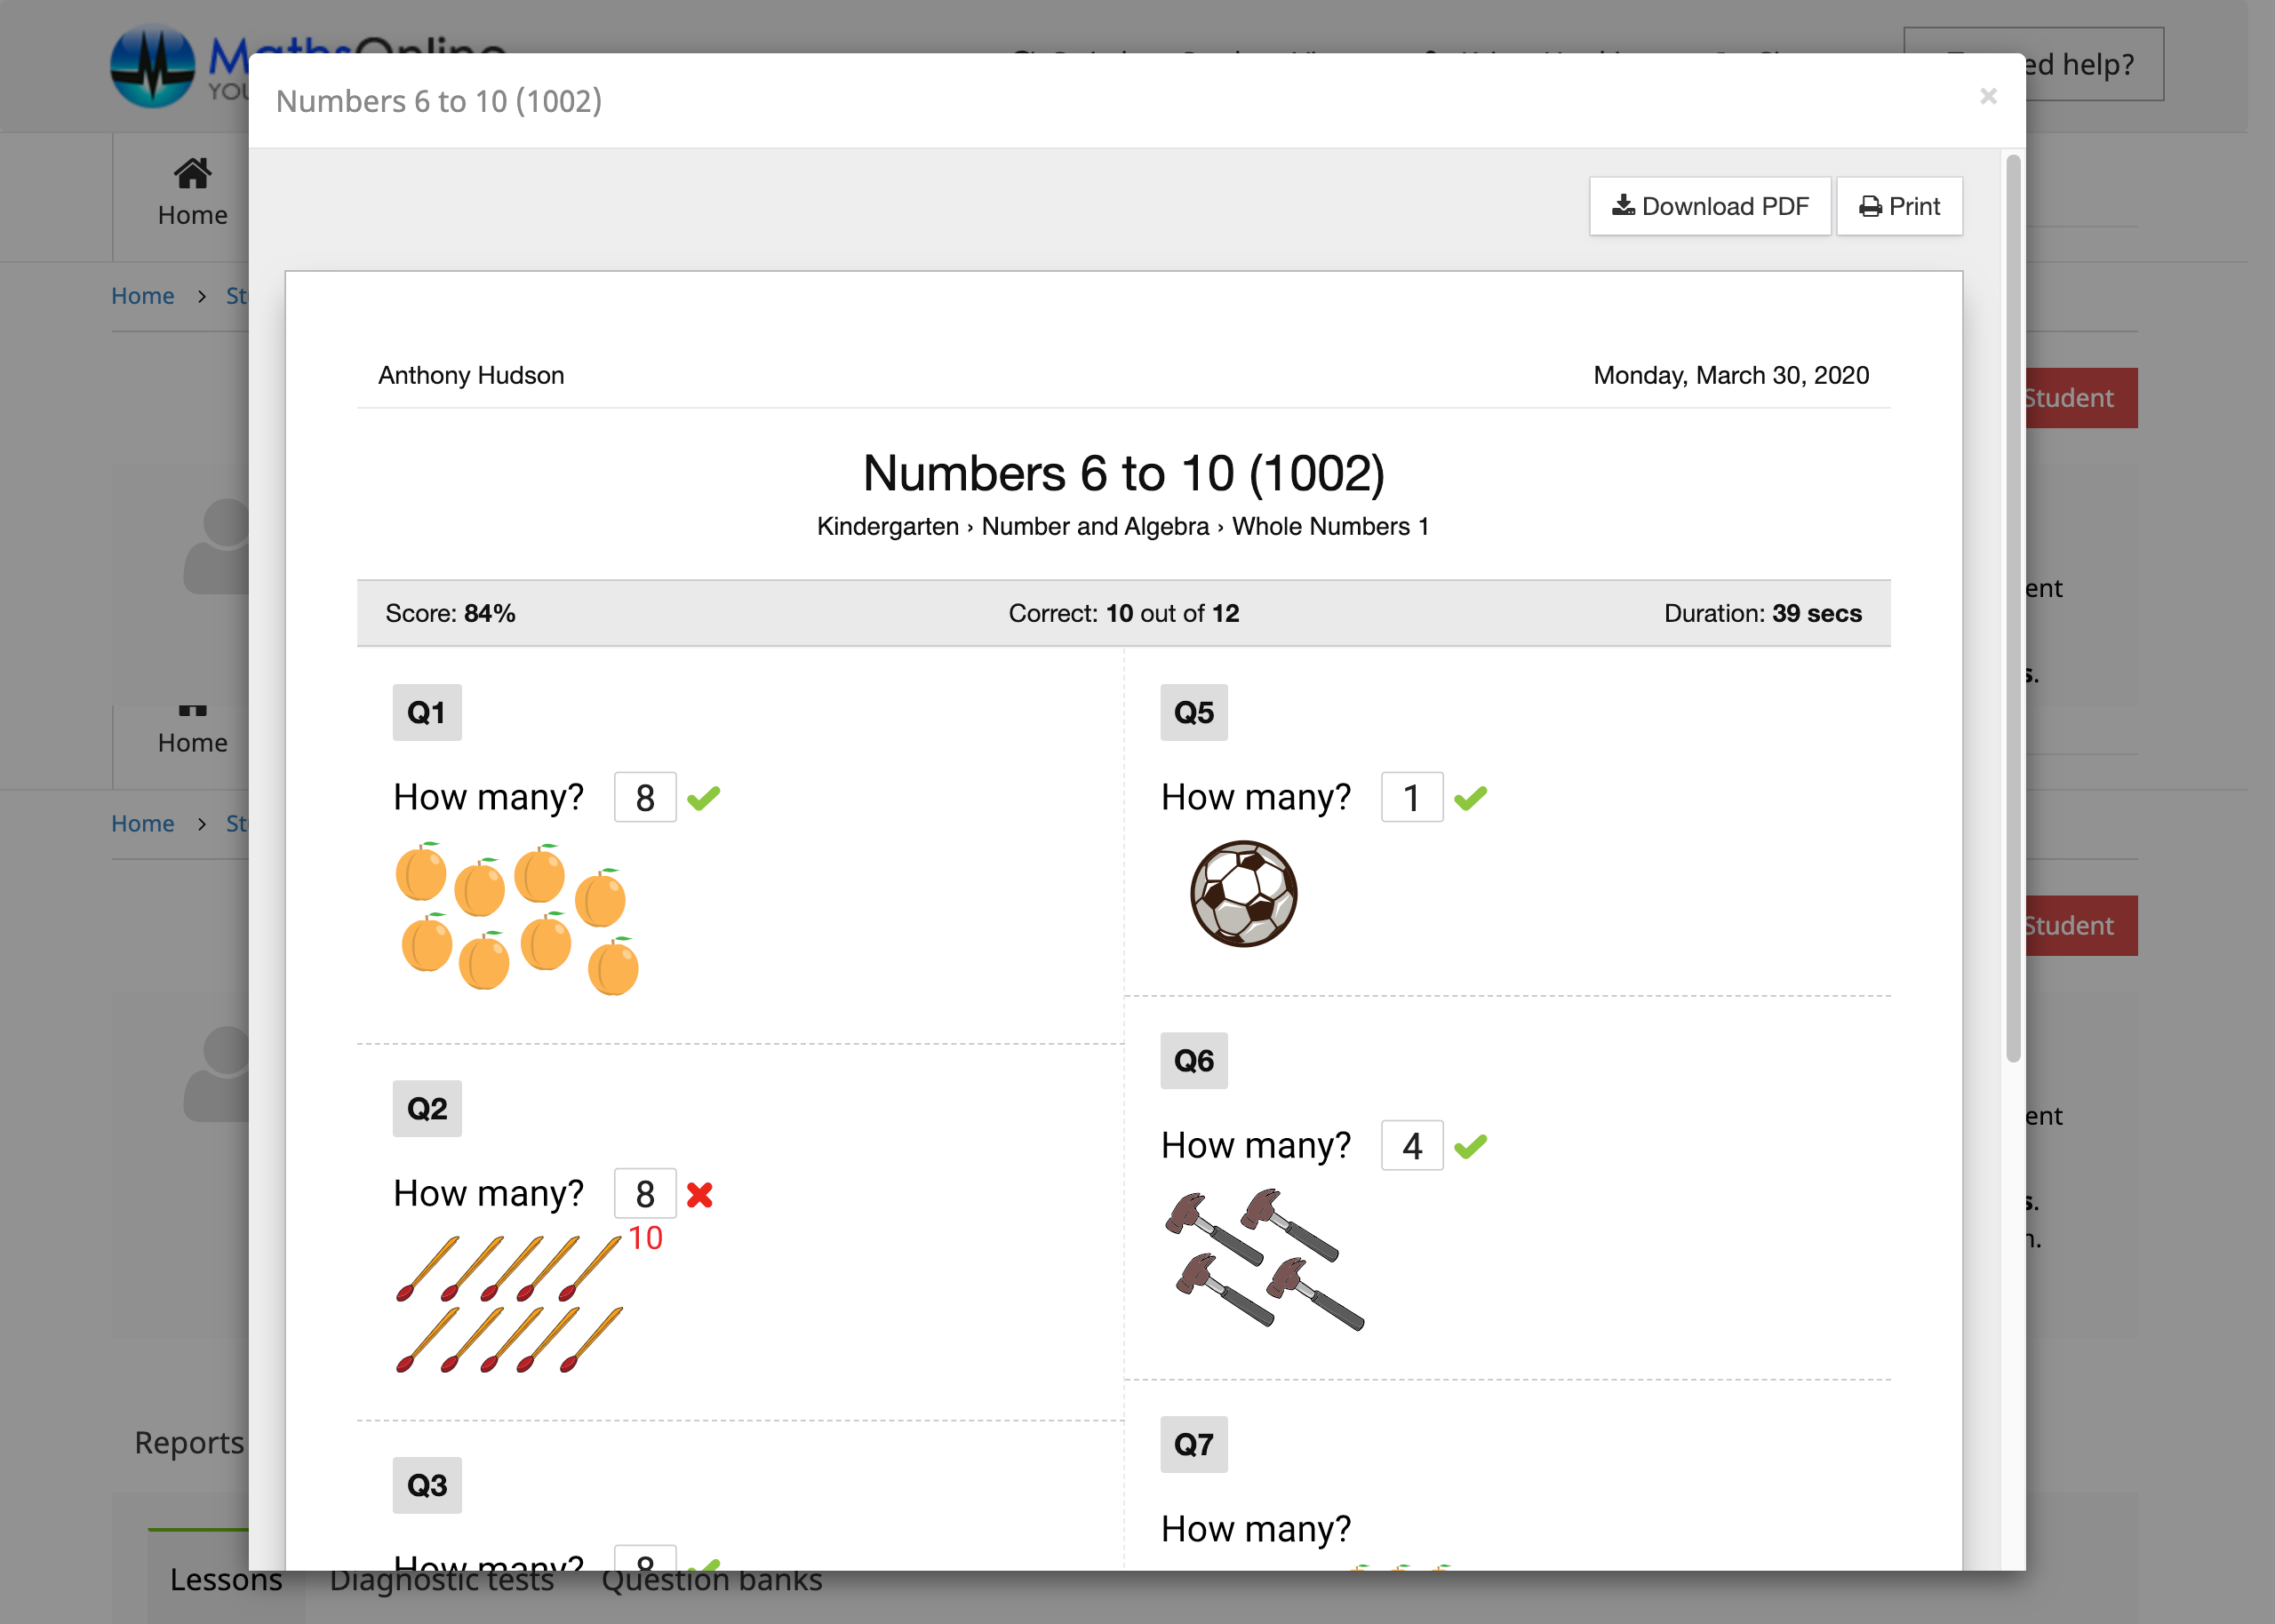Click the Home breadcrumb link
Viewport: 2275px width, 1624px height.
142,296
